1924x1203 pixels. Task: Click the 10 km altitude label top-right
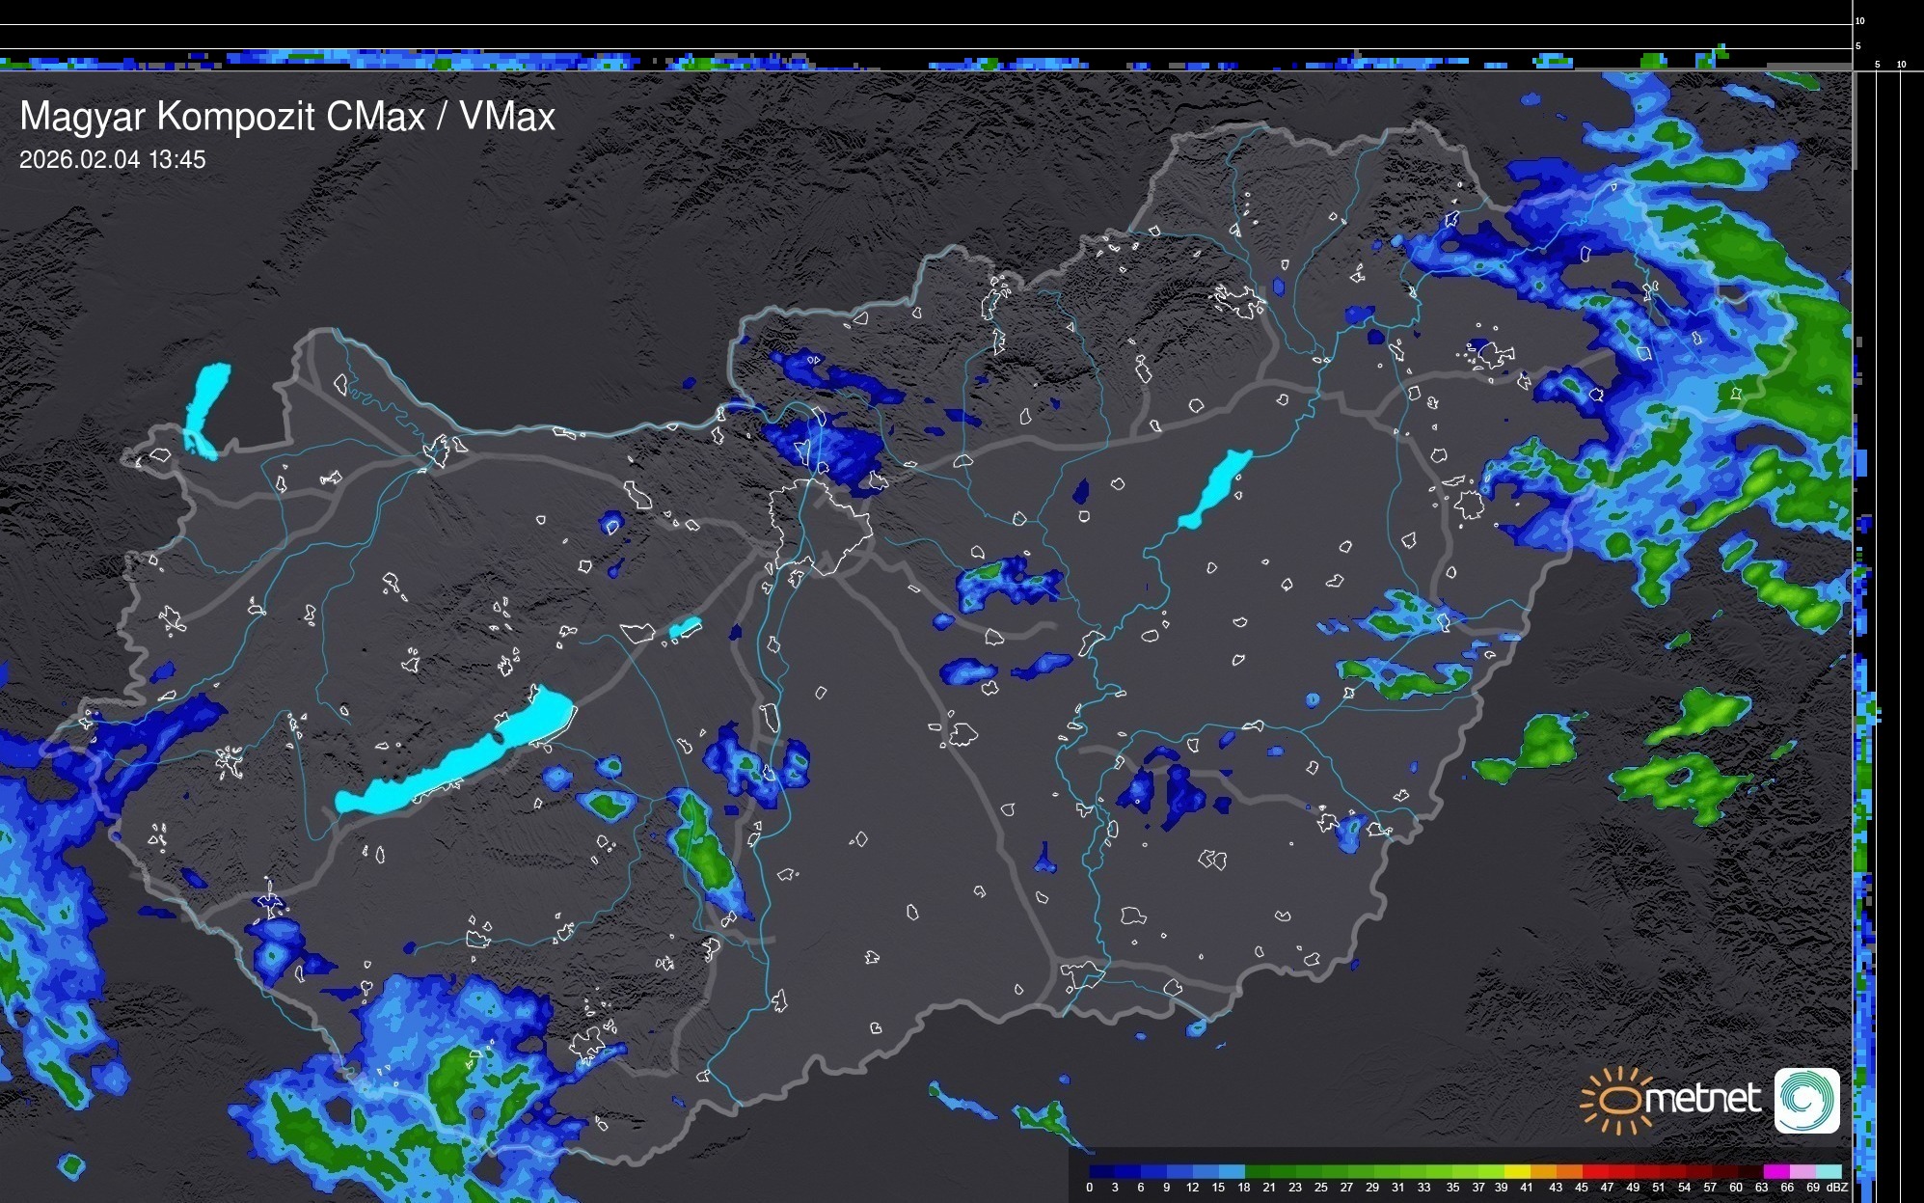pyautogui.click(x=1860, y=20)
